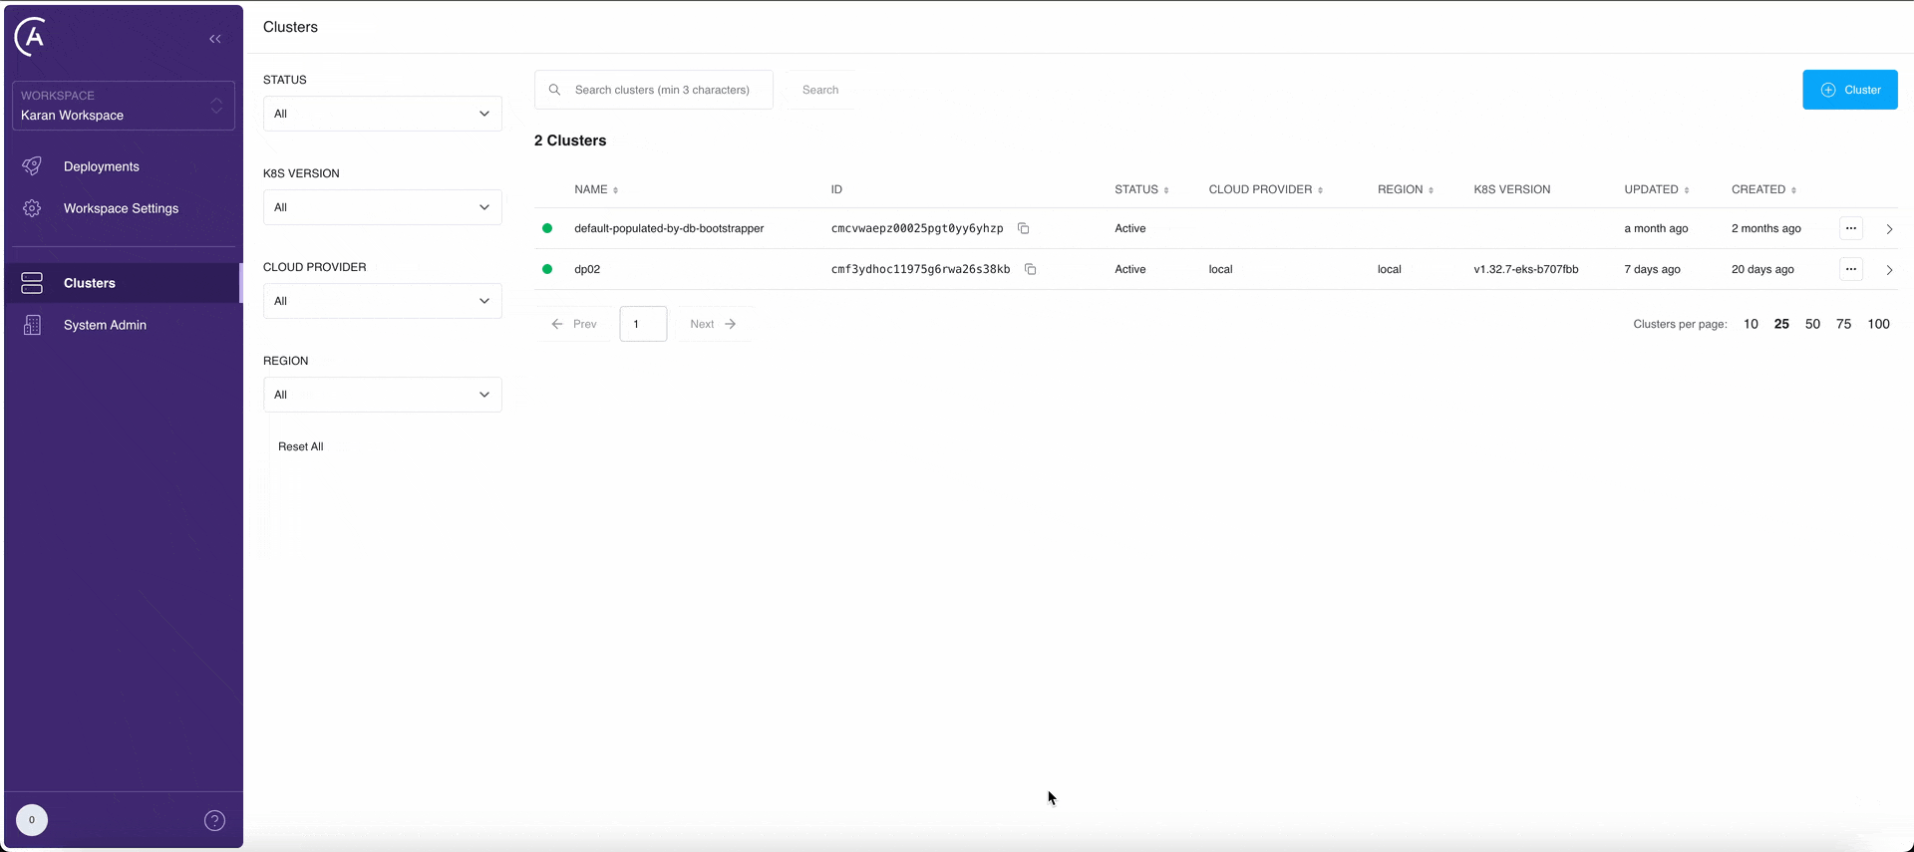
Task: Focus the Search clusters input field
Action: [x=662, y=90]
